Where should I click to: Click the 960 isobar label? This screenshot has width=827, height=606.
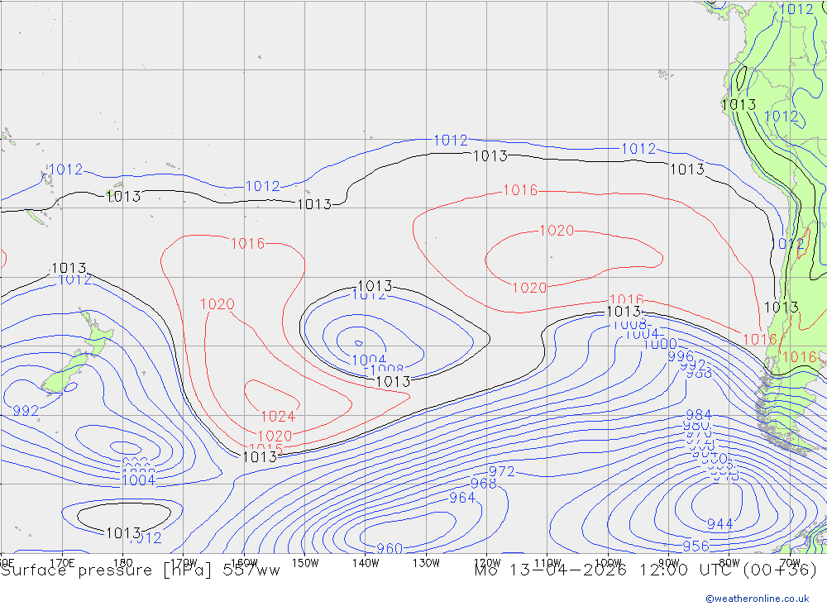(x=390, y=548)
